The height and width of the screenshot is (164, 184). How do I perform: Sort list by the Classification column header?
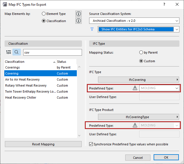pos(29,62)
